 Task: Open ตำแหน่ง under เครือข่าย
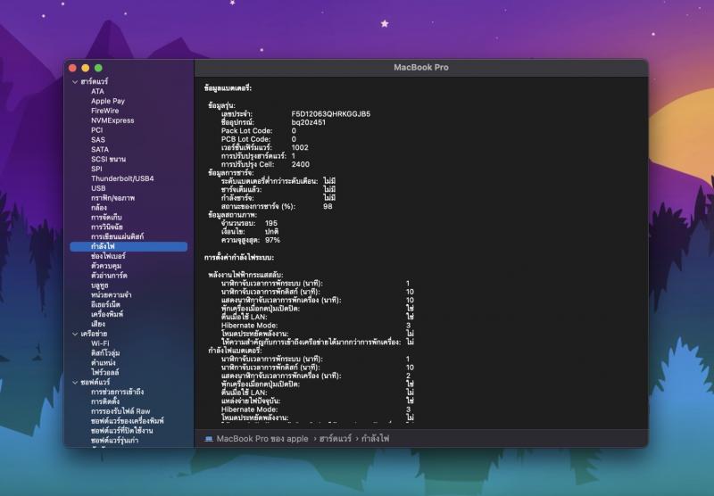pos(104,363)
